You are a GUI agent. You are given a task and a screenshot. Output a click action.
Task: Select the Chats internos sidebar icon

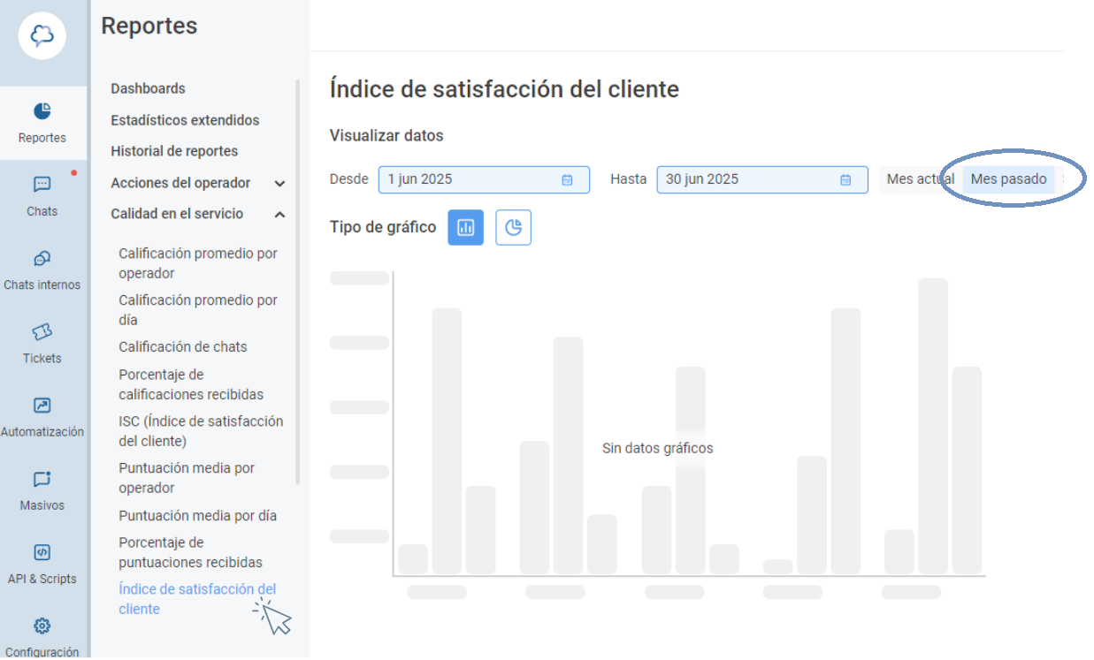tap(42, 269)
